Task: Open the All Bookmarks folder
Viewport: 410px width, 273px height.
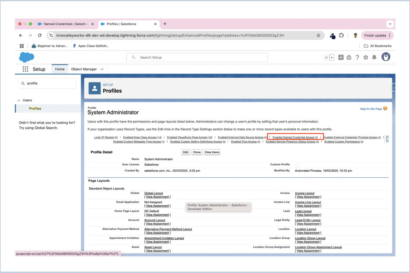Action: (378, 46)
